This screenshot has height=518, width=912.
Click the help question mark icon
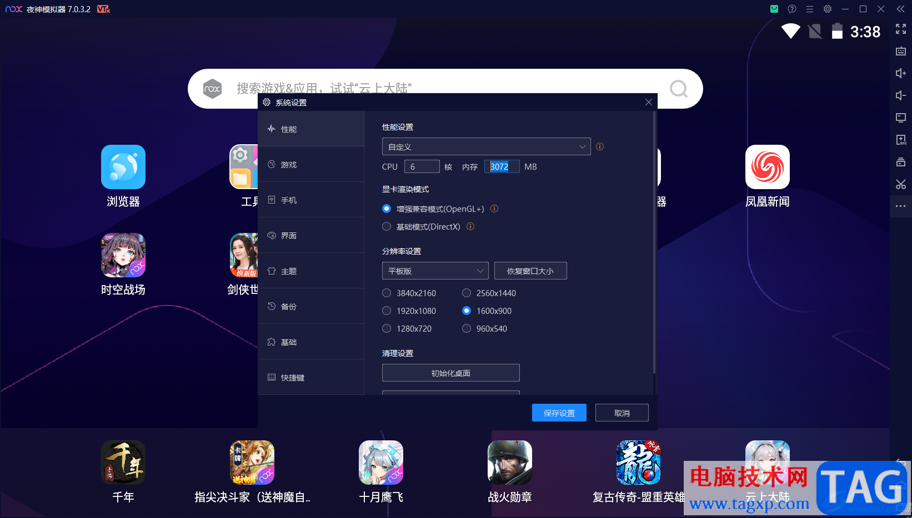[x=792, y=9]
